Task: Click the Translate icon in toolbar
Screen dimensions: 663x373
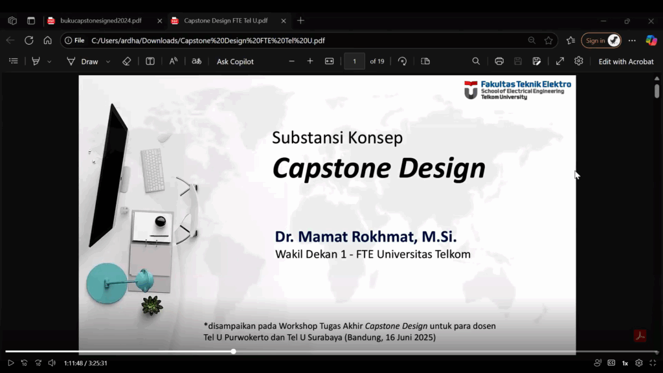Action: (x=196, y=62)
